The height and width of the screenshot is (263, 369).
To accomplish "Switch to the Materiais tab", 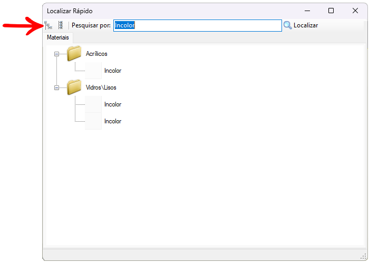I will coord(58,37).
